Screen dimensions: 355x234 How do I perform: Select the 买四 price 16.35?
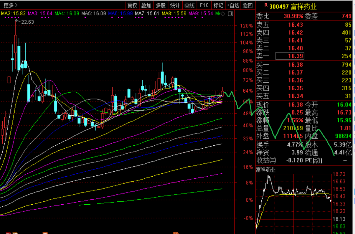pyautogui.click(x=295, y=88)
